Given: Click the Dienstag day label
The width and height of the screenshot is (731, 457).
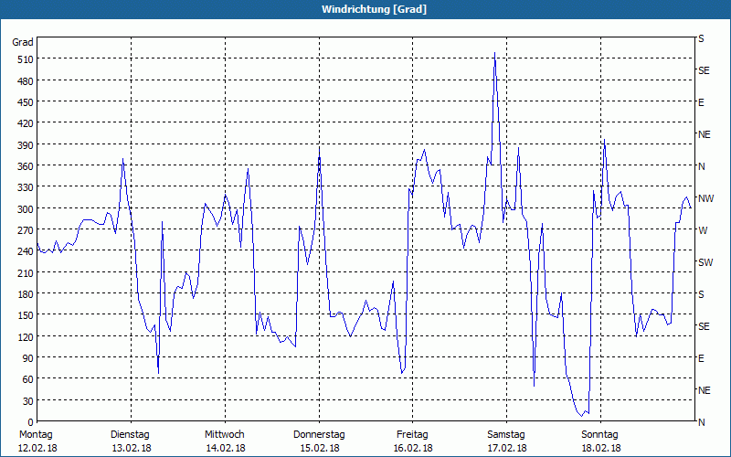Looking at the screenshot, I should pyautogui.click(x=130, y=435).
